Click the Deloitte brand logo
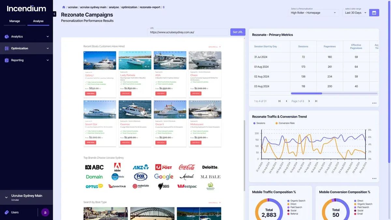Screen dimensions: 391x220 [x=210, y=167]
